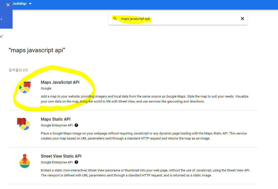Open the Maps Static API result title
The height and width of the screenshot is (189, 278).
tap(56, 119)
